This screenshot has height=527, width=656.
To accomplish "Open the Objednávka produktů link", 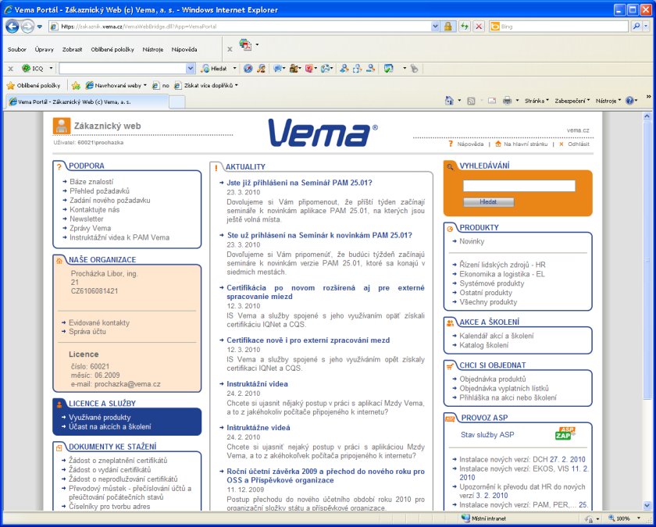I will point(493,379).
